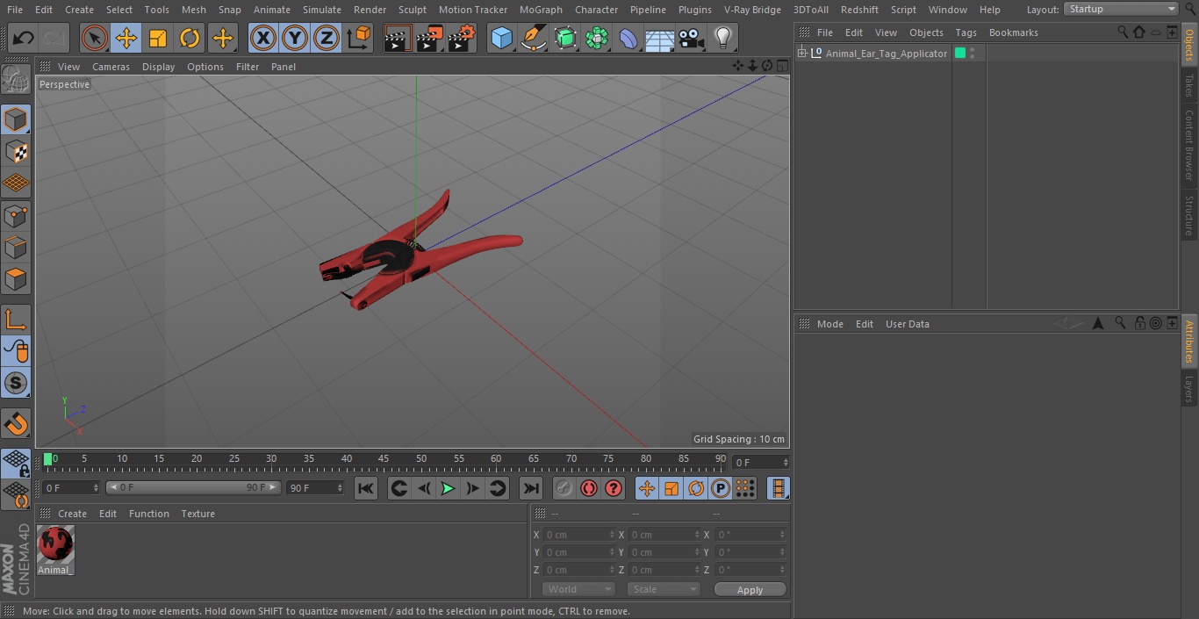Select the Live Selection tool
The height and width of the screenshot is (619, 1199).
(95, 38)
